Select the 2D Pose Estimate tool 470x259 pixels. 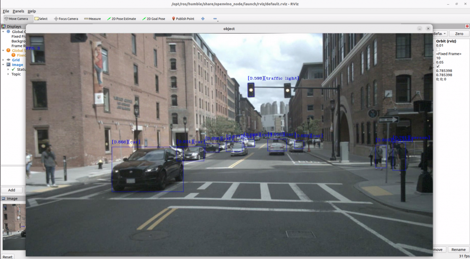(x=121, y=19)
